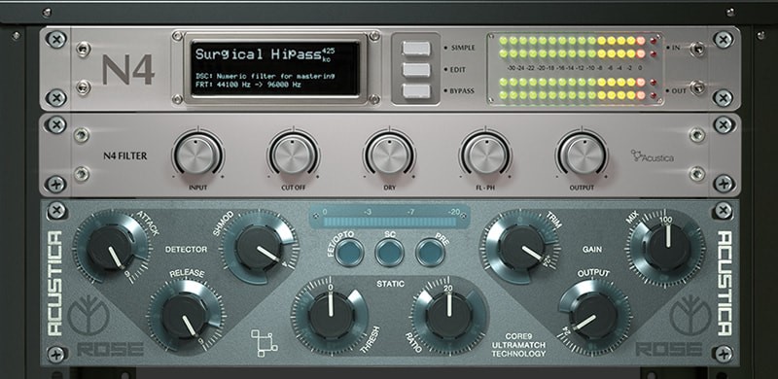Image resolution: width=778 pixels, height=379 pixels.
Task: Click the CORE9 ULTRAMATCH TECHNOLOGY text
Action: pyautogui.click(x=518, y=345)
